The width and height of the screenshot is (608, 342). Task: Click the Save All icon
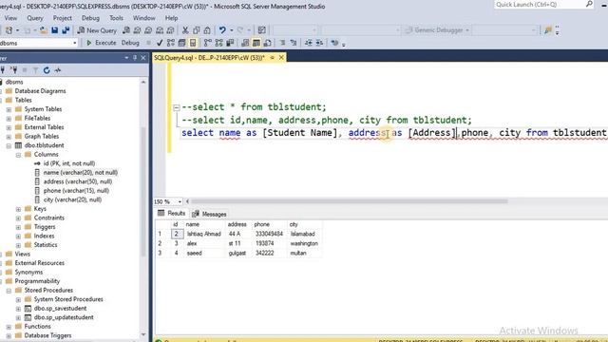[x=66, y=30]
